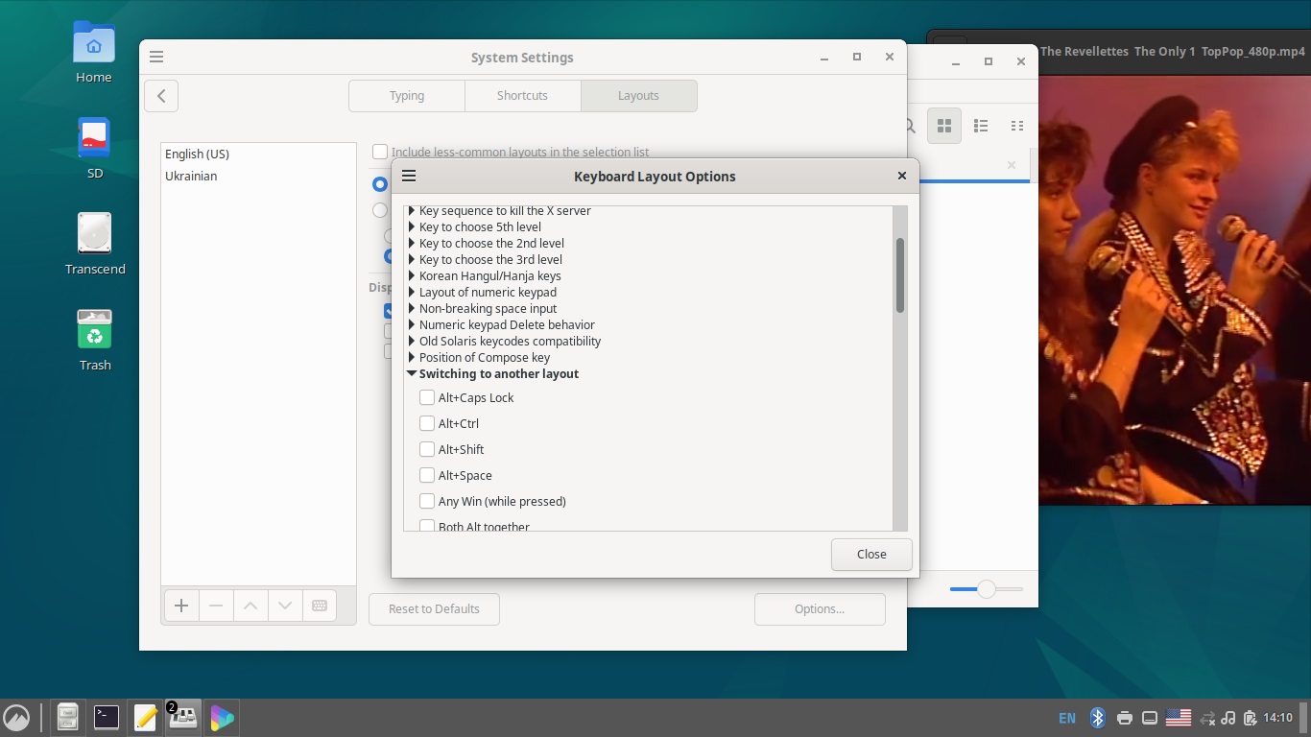The image size is (1311, 737).
Task: Expand Key to choose the 2nd level
Action: click(x=412, y=243)
